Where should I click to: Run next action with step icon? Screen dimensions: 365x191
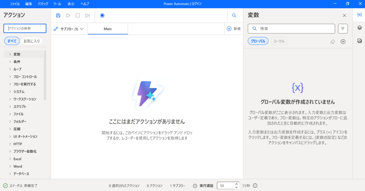(x=88, y=15)
